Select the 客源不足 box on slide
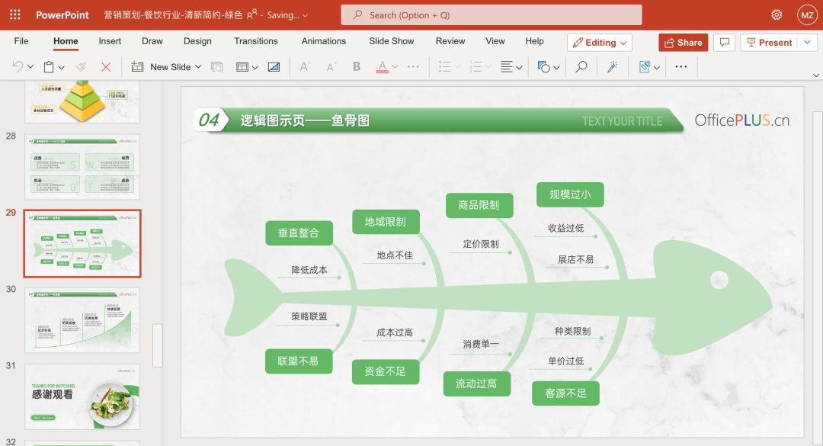The image size is (823, 446). coord(565,393)
